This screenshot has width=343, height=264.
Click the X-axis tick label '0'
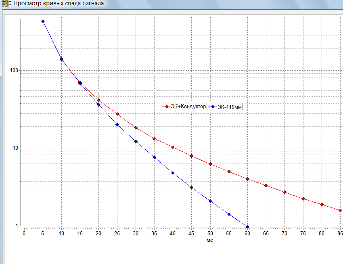point(24,234)
